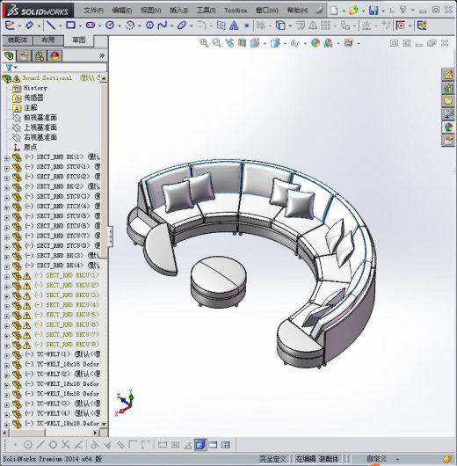Select the 上视基准面 plane item
The image size is (457, 466).
tap(40, 127)
